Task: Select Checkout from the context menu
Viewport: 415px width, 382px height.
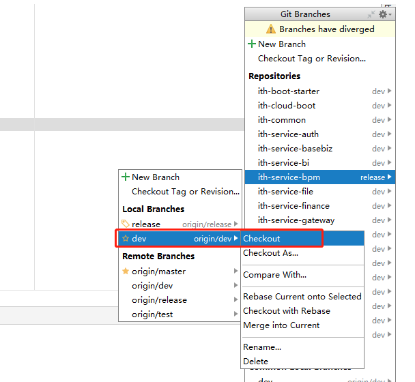Action: (262, 239)
